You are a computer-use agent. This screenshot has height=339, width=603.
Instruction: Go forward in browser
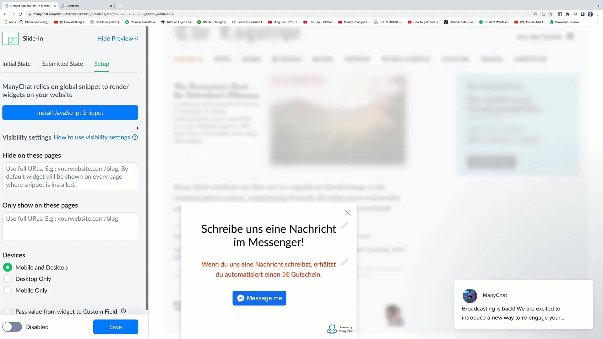13,14
